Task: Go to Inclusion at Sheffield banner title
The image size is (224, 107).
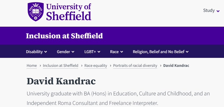Action: [x=64, y=36]
